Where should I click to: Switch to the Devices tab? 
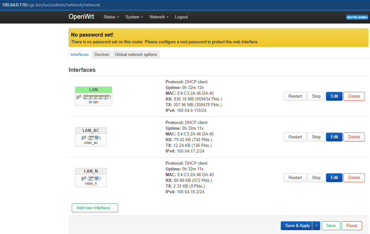tap(102, 55)
